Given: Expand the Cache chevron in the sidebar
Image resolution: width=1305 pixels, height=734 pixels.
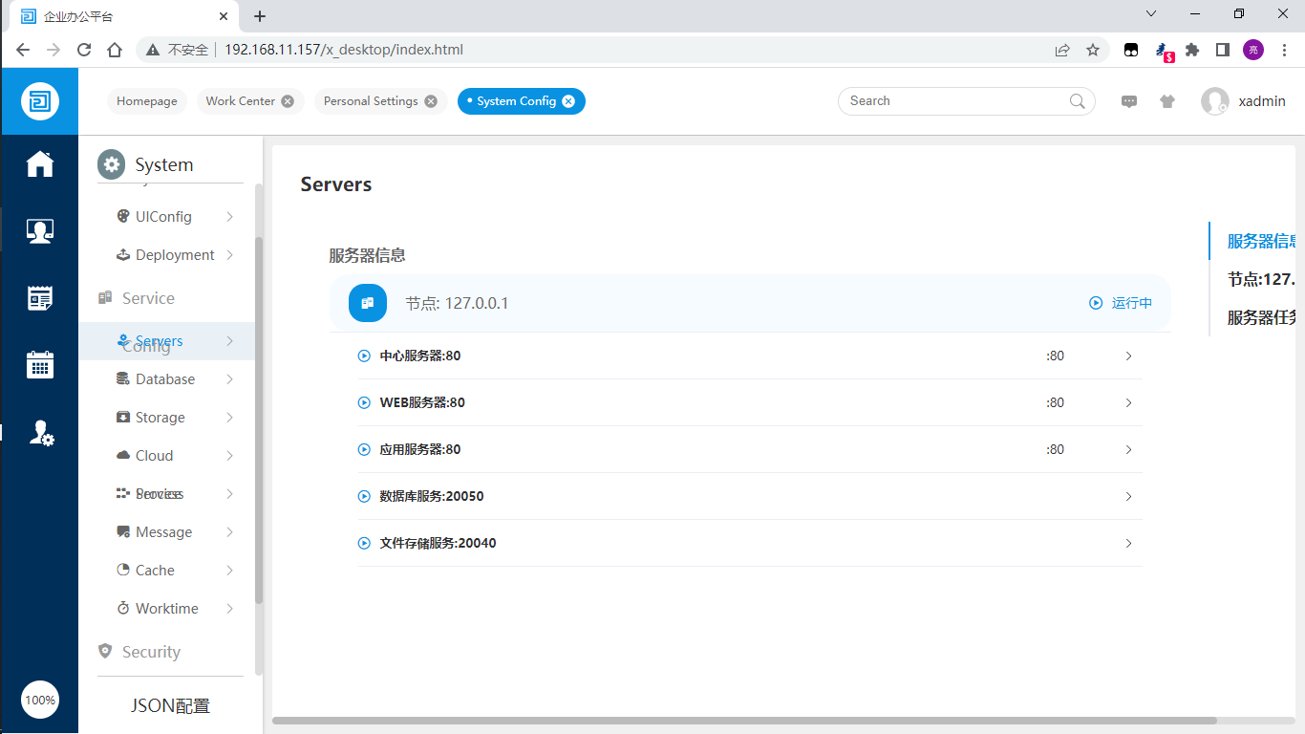Looking at the screenshot, I should pyautogui.click(x=230, y=571).
